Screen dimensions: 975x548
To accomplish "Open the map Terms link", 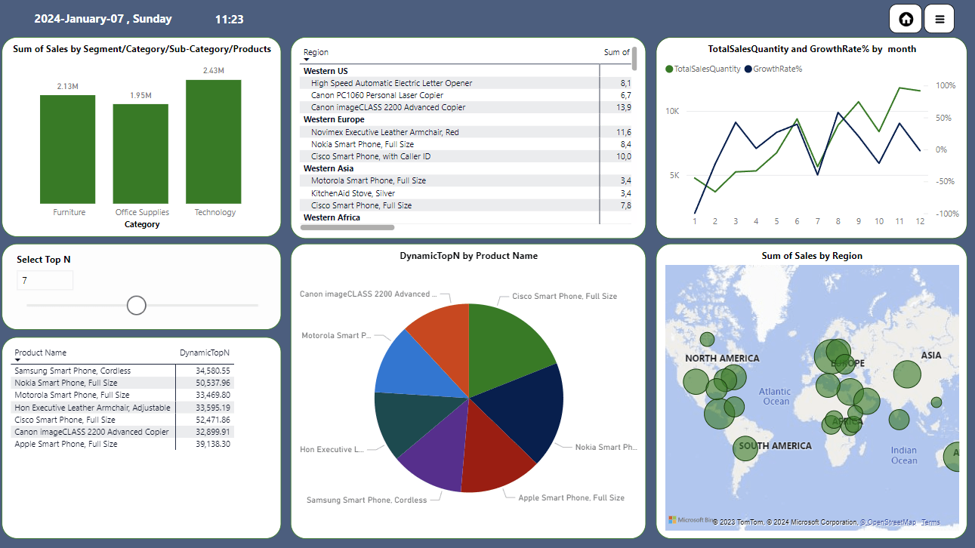I will (930, 522).
